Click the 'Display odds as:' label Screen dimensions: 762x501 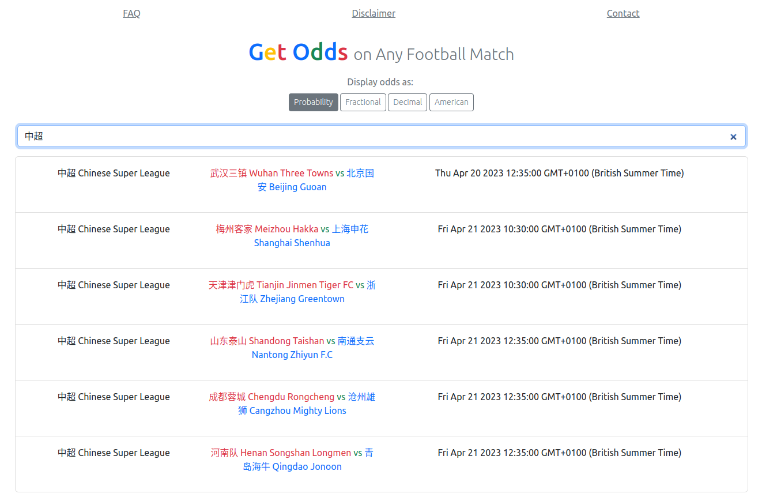coord(380,82)
